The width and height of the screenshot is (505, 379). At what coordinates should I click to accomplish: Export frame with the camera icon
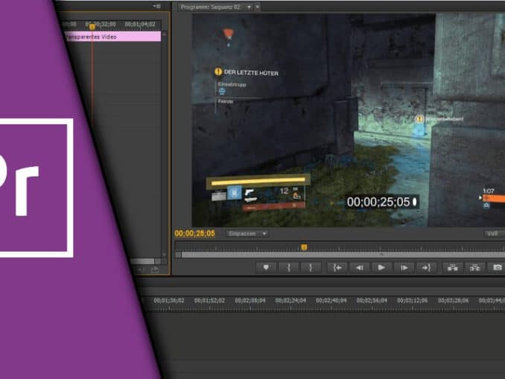[497, 267]
